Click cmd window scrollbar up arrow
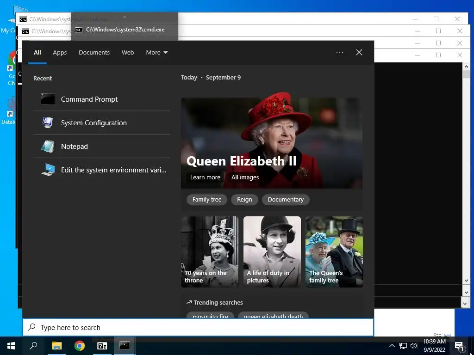This screenshot has height=355, width=474. [466, 67]
